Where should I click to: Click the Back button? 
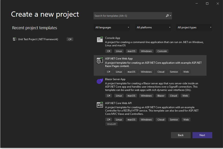point(181,135)
